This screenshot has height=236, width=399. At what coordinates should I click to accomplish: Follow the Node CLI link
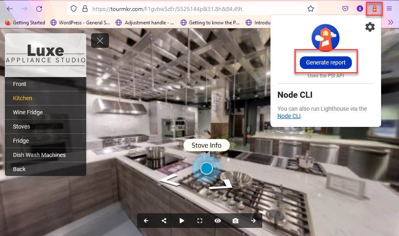289,116
